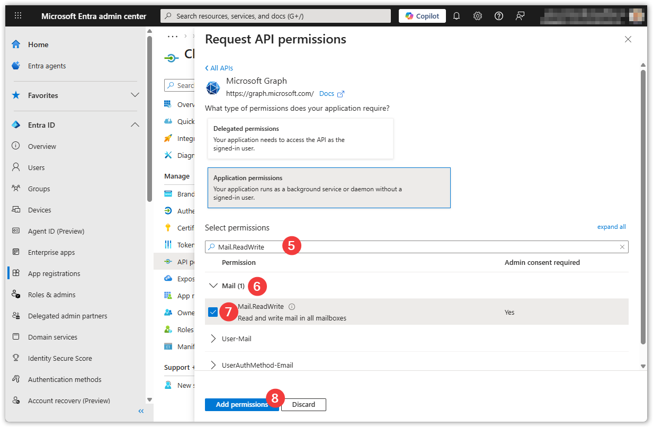Open the notifications bell icon
Screen dimensions: 653x427
click(x=457, y=16)
